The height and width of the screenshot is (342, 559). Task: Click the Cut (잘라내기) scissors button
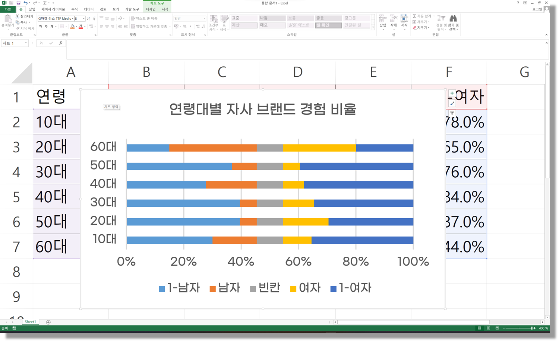pyautogui.click(x=25, y=16)
